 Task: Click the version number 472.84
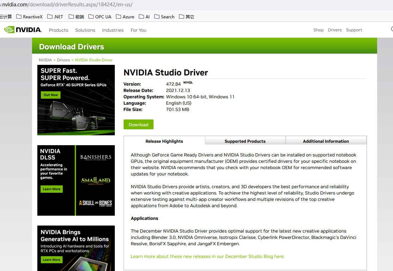(173, 84)
